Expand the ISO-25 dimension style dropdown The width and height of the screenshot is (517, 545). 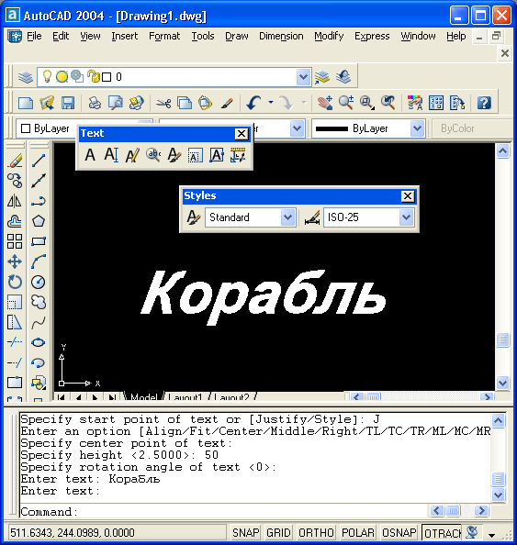click(407, 217)
